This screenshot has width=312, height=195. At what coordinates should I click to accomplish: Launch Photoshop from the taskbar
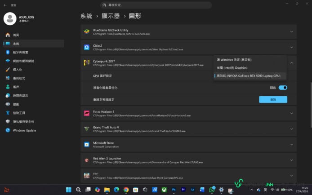pyautogui.click(x=174, y=190)
